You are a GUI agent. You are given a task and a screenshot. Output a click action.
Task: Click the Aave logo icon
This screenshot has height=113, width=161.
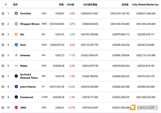pyautogui.click(x=16, y=45)
